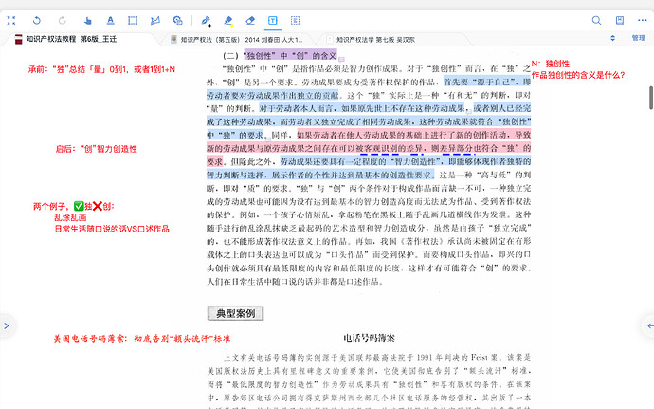Select the yellow highlighter tool
The height and width of the screenshot is (409, 654).
click(228, 21)
